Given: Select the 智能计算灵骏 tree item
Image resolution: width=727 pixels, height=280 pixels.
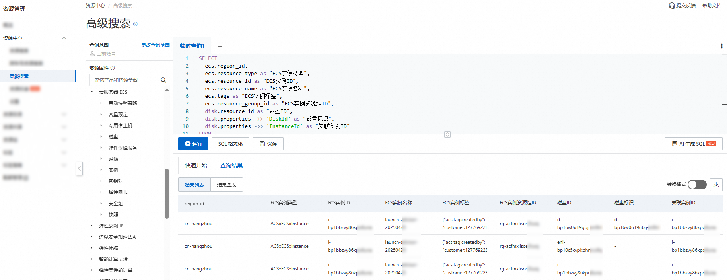Looking at the screenshot, I should (113, 259).
